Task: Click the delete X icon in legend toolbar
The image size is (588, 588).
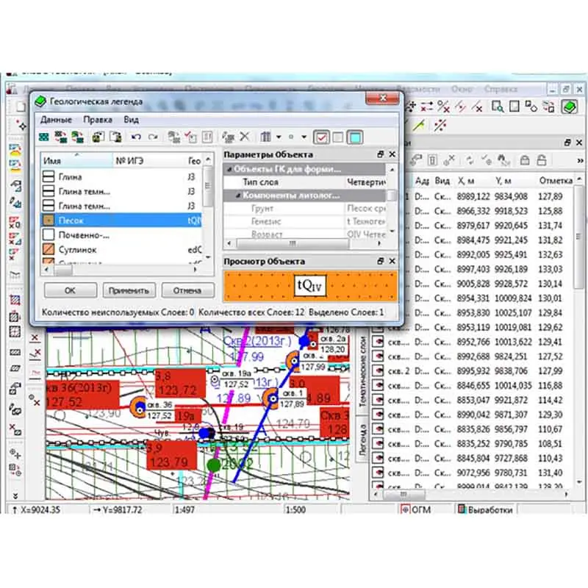Action: click(245, 137)
